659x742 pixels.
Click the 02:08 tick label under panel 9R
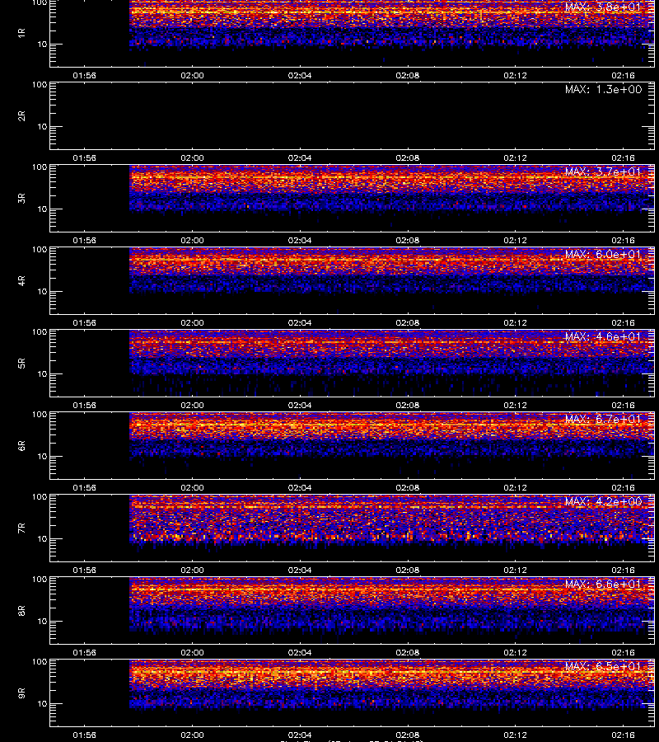coord(408,735)
